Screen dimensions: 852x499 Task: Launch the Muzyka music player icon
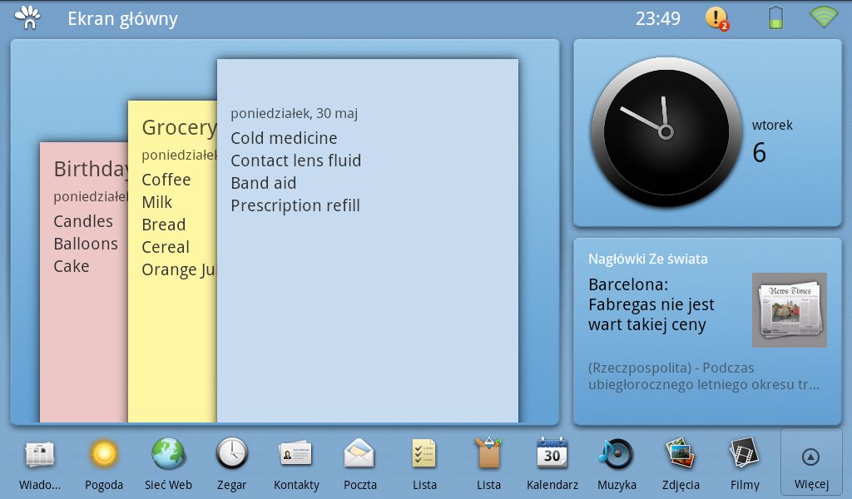(x=617, y=454)
